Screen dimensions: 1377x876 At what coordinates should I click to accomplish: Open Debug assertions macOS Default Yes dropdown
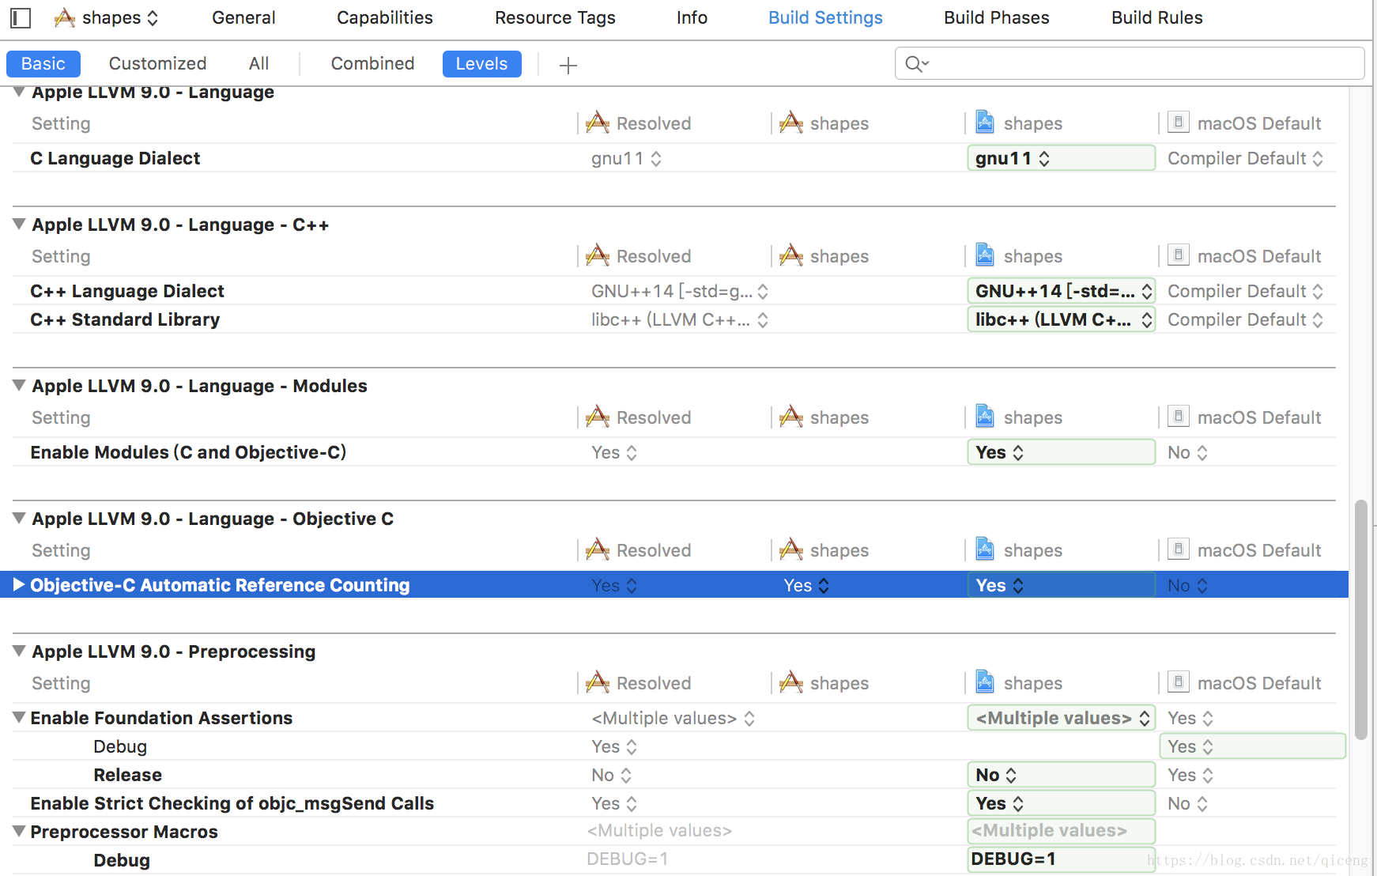pos(1252,746)
